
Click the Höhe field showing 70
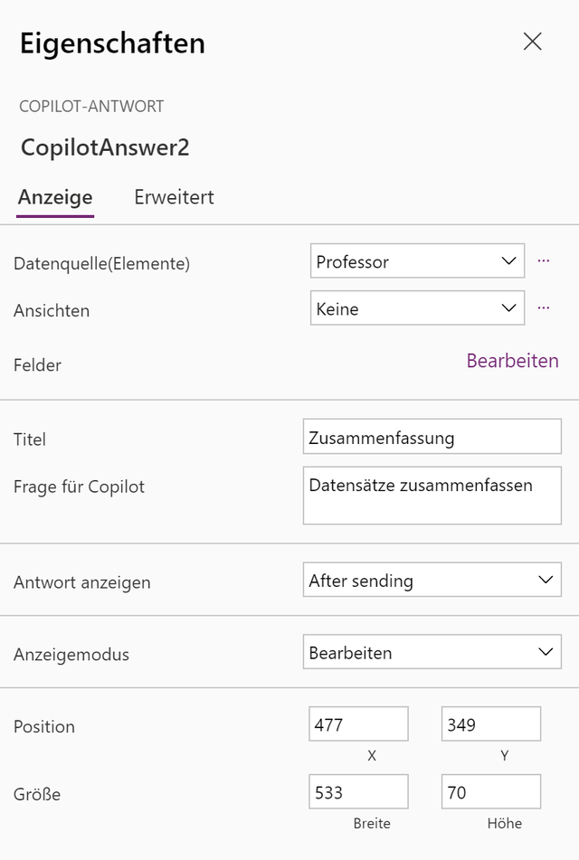490,791
